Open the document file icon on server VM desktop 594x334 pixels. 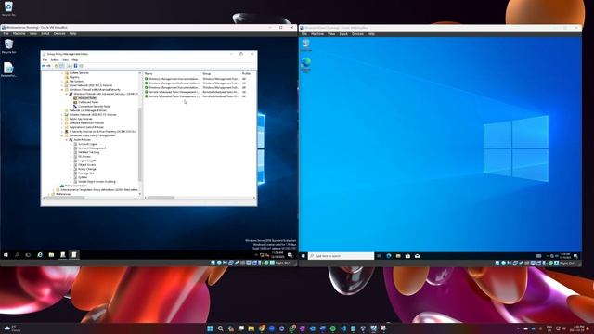click(x=8, y=70)
